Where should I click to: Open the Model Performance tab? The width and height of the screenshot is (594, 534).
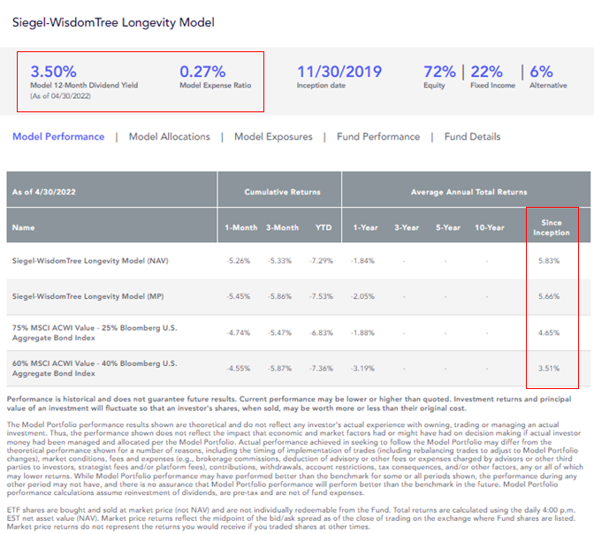[58, 136]
